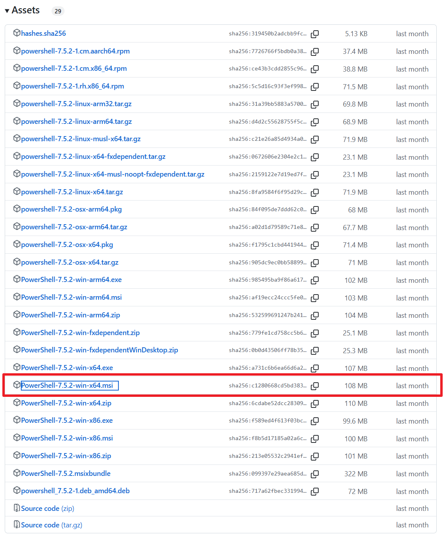Download PowerShell-7.5.2-win-arm64.zip
The image size is (443, 540).
tap(71, 315)
